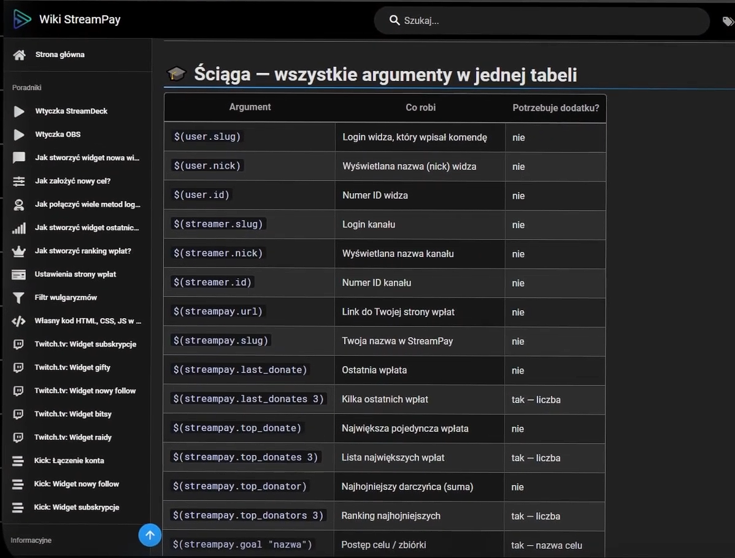Open Kick: Łączenie konta page
This screenshot has width=735, height=558.
tap(69, 461)
